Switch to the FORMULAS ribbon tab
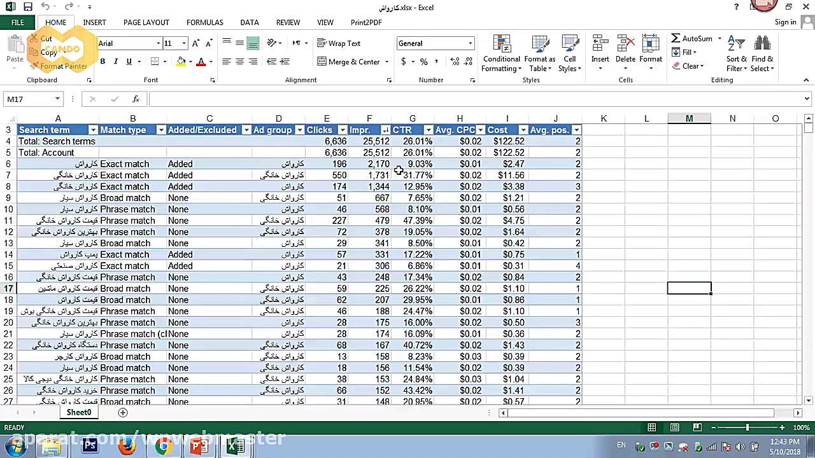Screen dimensions: 815x458 pyautogui.click(x=204, y=22)
